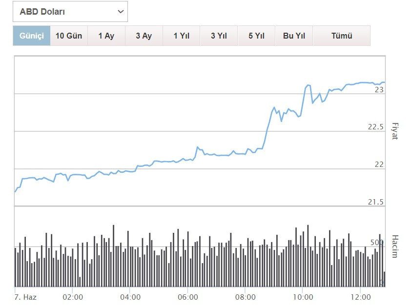Open the ABD Doları currency dropdown
The height and width of the screenshot is (308, 413).
tap(71, 12)
